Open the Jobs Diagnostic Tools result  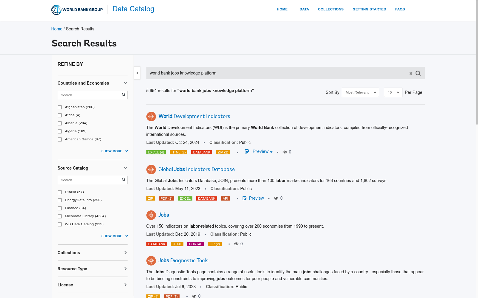coord(183,260)
